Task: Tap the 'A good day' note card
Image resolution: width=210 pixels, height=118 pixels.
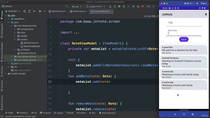Action: [x=184, y=50]
